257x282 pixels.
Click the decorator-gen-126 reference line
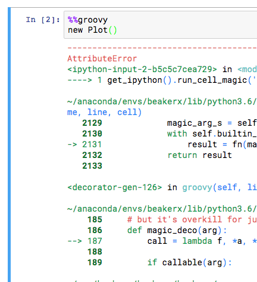pyautogui.click(x=162, y=187)
